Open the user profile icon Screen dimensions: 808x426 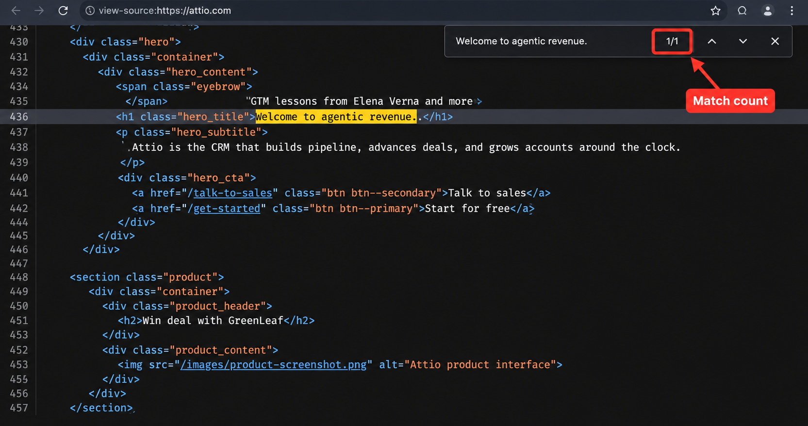coord(767,11)
